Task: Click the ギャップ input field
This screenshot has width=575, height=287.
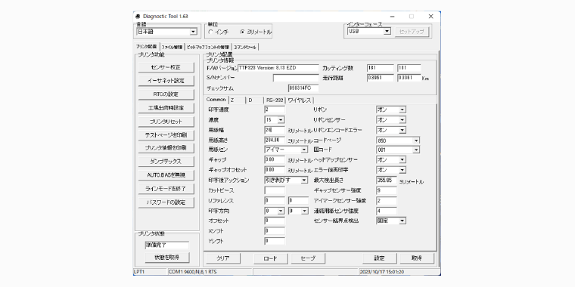Action: click(275, 159)
